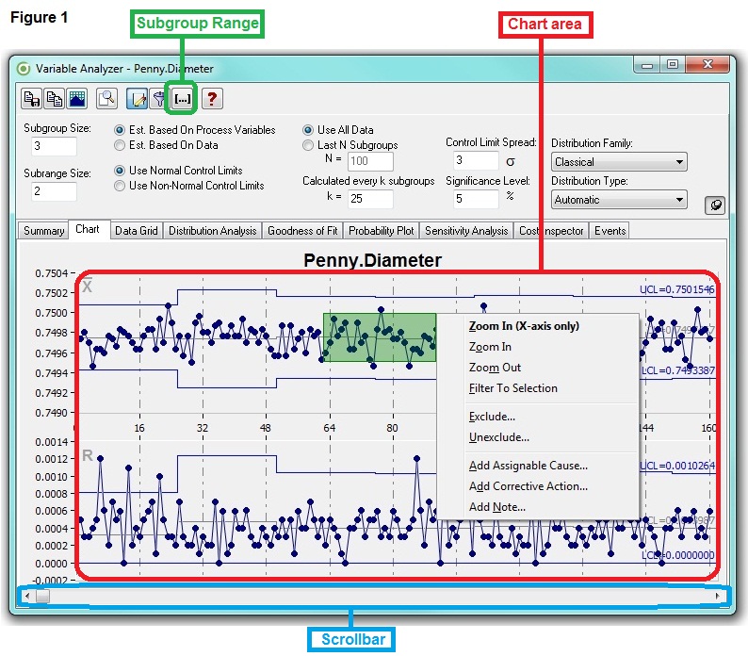748x656 pixels.
Task: Choose Filter To Selection from context menu
Action: (512, 388)
